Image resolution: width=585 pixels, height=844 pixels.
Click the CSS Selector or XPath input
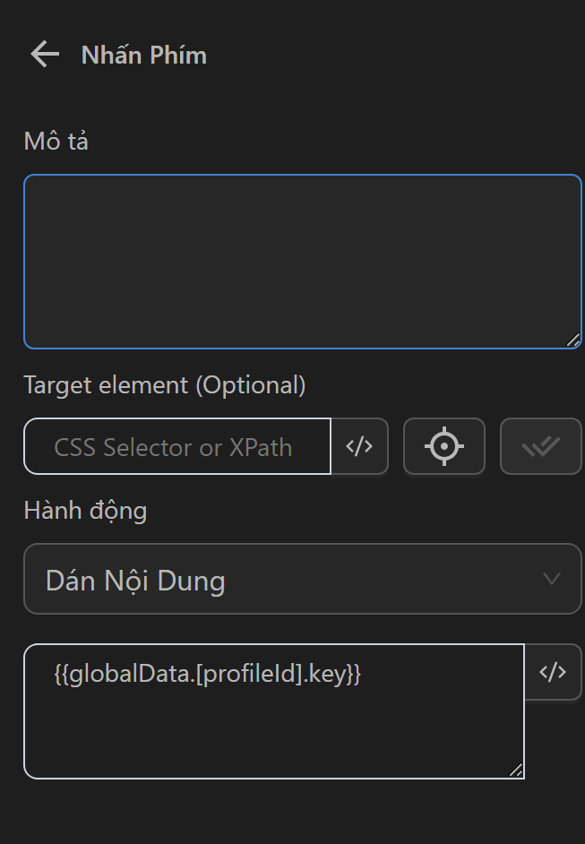click(176, 446)
